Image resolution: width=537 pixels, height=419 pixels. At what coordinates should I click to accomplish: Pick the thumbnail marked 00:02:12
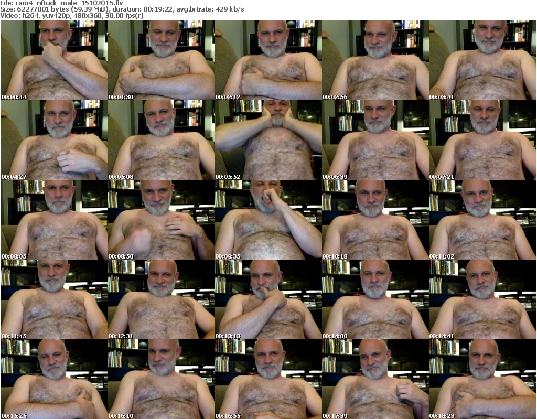pyautogui.click(x=268, y=60)
